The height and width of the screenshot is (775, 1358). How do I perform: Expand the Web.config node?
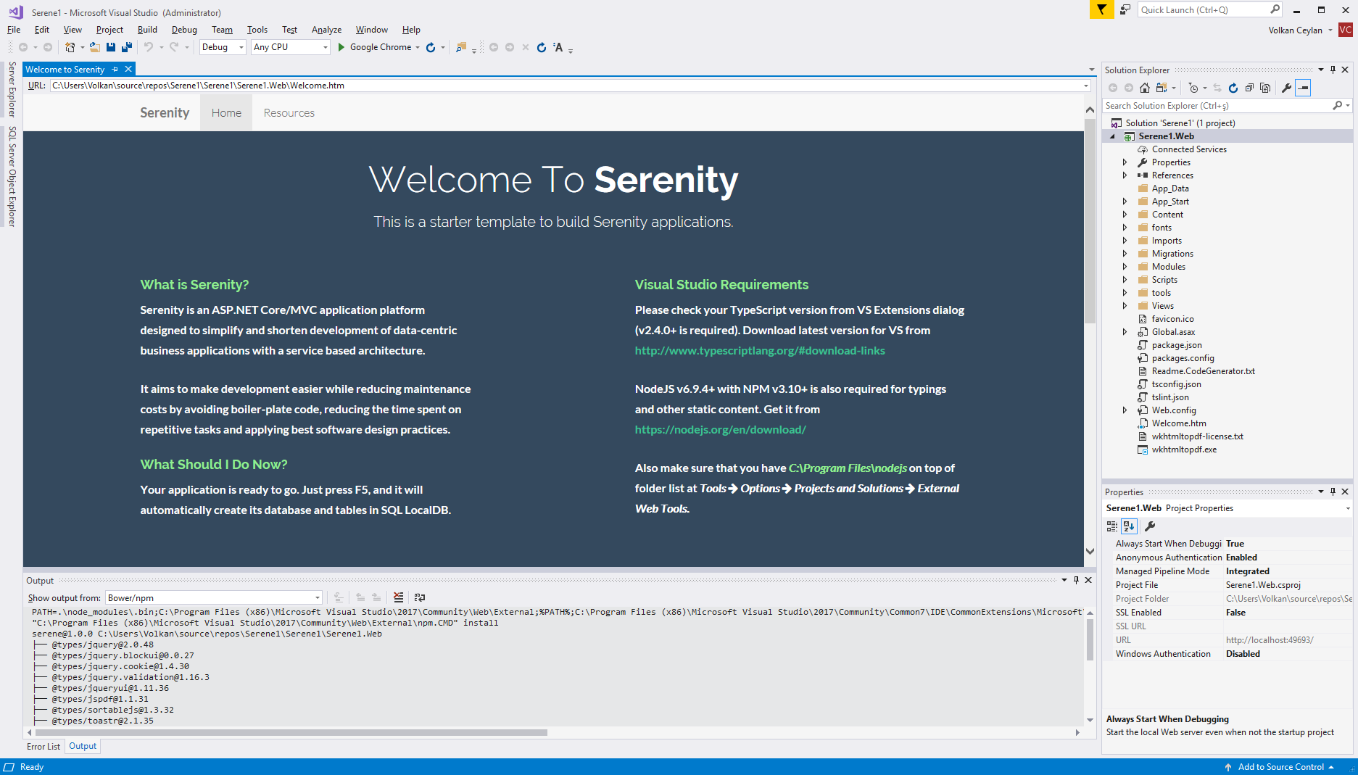[1125, 410]
